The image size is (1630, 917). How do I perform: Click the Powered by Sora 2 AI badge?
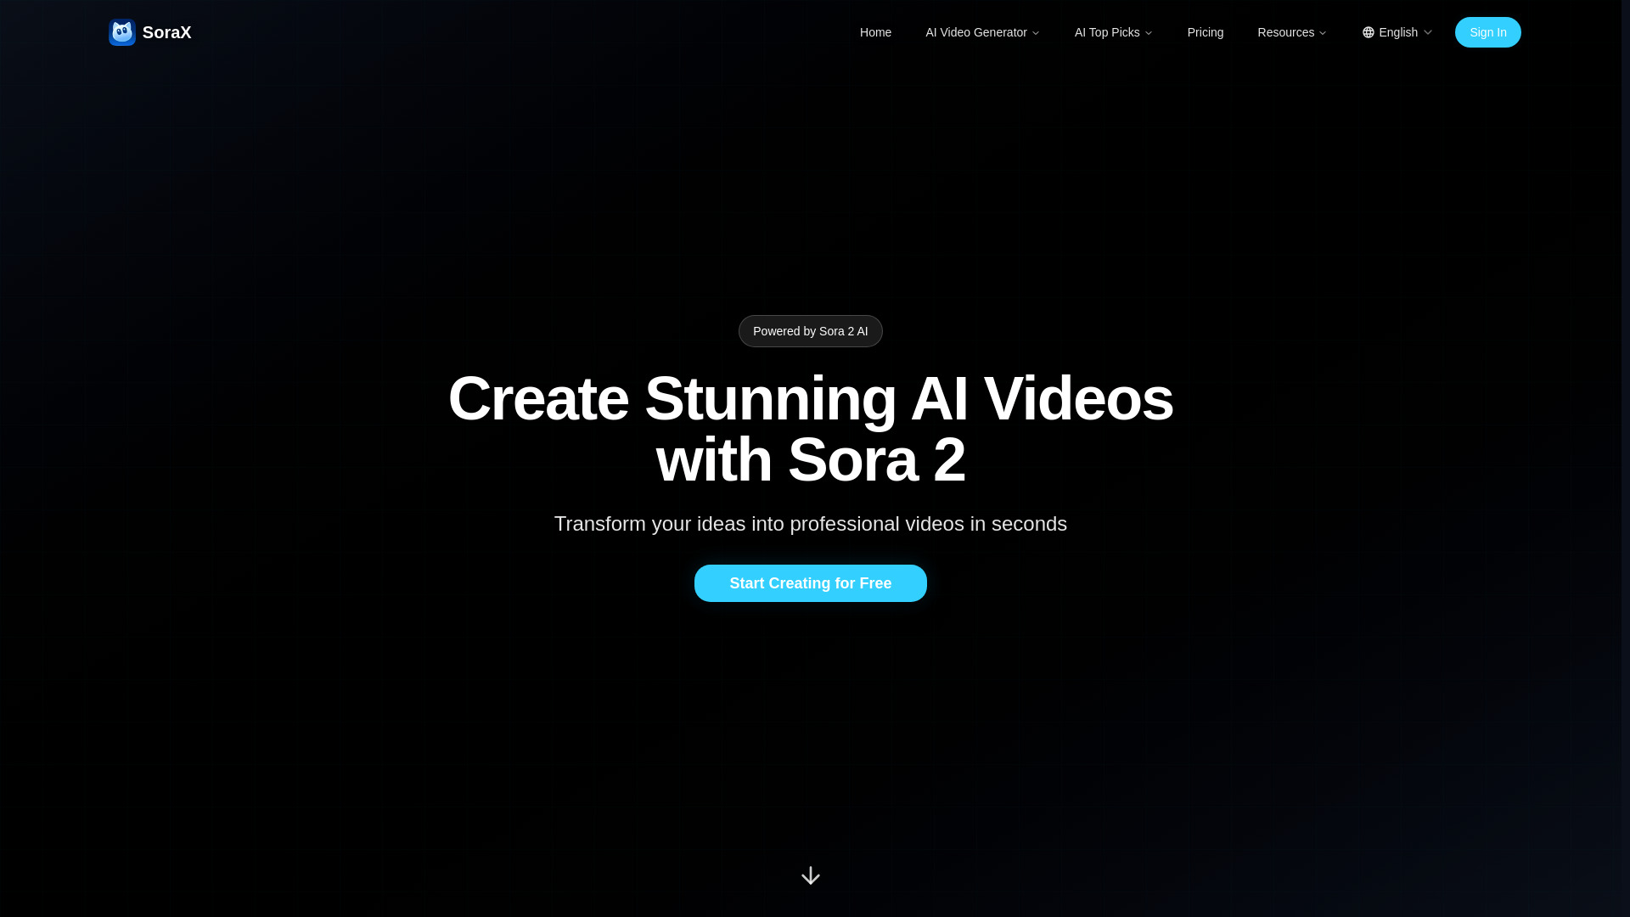(810, 331)
